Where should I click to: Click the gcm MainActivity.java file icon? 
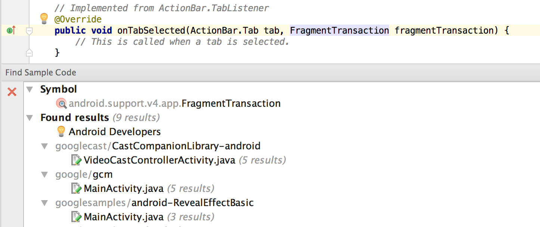click(x=76, y=189)
